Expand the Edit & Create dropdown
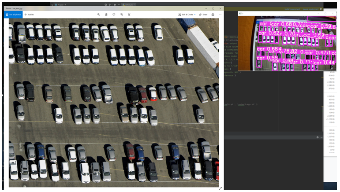Image resolution: width=340 pixels, height=192 pixels. 187,15
